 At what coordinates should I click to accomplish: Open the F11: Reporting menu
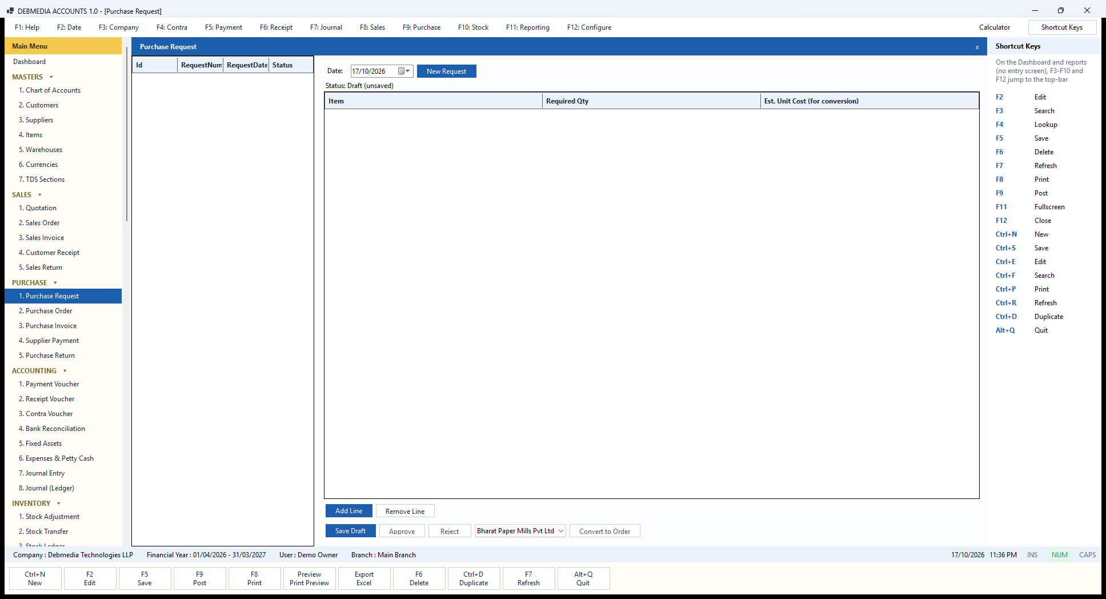pyautogui.click(x=528, y=27)
